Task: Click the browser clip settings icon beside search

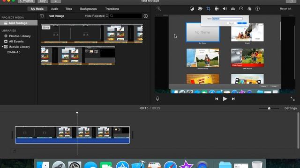Action: (x=146, y=16)
